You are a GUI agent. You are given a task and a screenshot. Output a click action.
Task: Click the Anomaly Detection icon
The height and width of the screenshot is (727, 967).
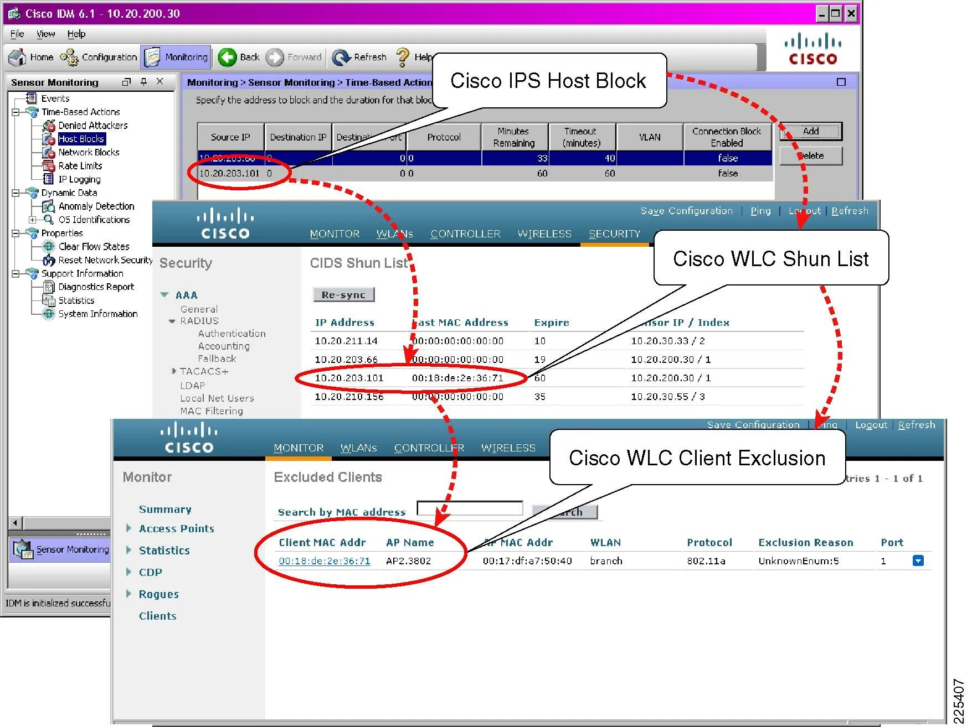49,206
